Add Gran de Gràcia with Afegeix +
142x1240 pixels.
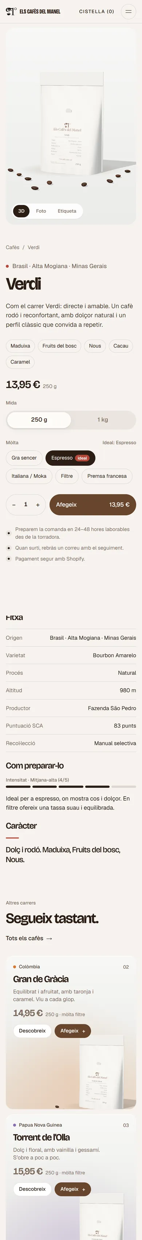click(73, 1031)
